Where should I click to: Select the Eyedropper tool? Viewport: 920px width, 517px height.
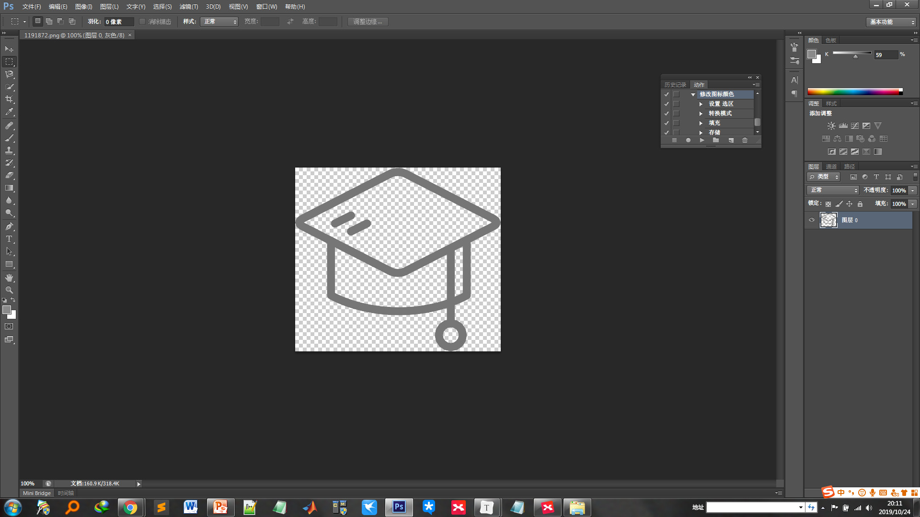click(9, 112)
